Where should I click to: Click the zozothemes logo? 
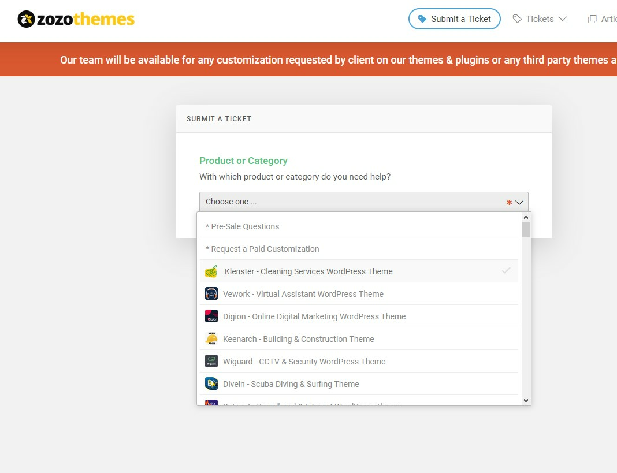(76, 19)
